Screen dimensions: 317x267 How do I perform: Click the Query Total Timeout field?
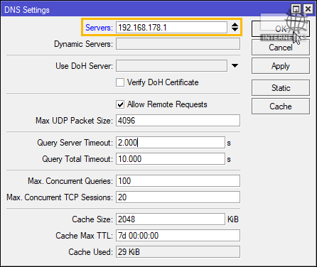click(x=171, y=159)
